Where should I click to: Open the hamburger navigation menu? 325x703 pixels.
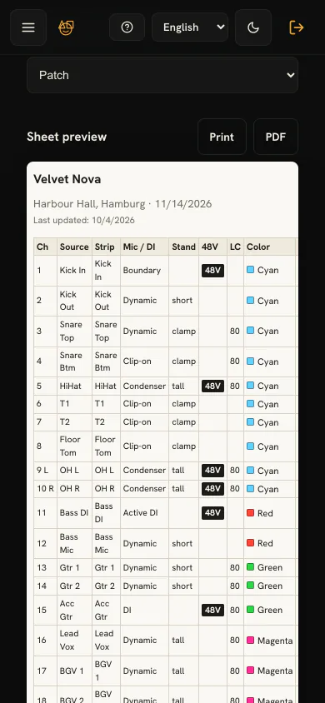(x=28, y=27)
